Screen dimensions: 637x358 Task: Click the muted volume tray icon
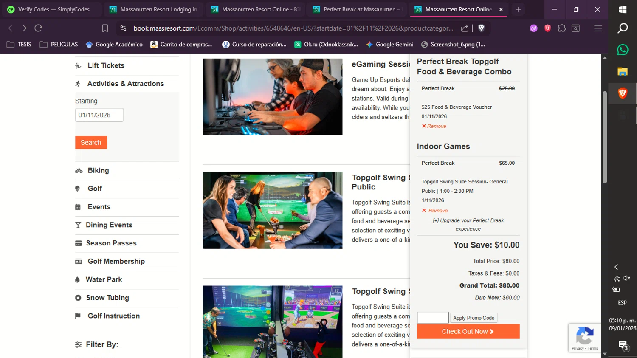point(627,278)
